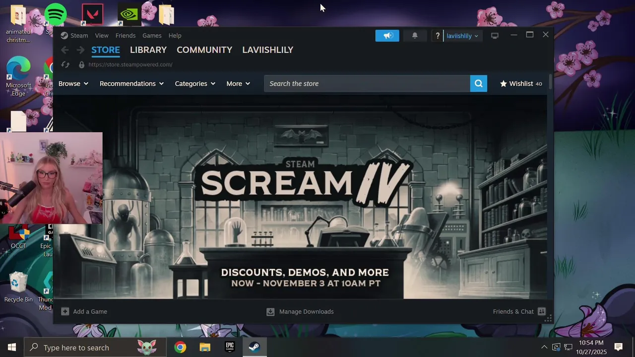Viewport: 635px width, 357px height.
Task: Click the Add a Game text
Action: (x=90, y=311)
